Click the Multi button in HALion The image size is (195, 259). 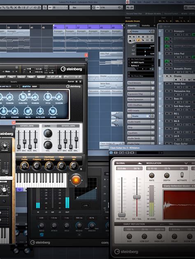point(31,77)
